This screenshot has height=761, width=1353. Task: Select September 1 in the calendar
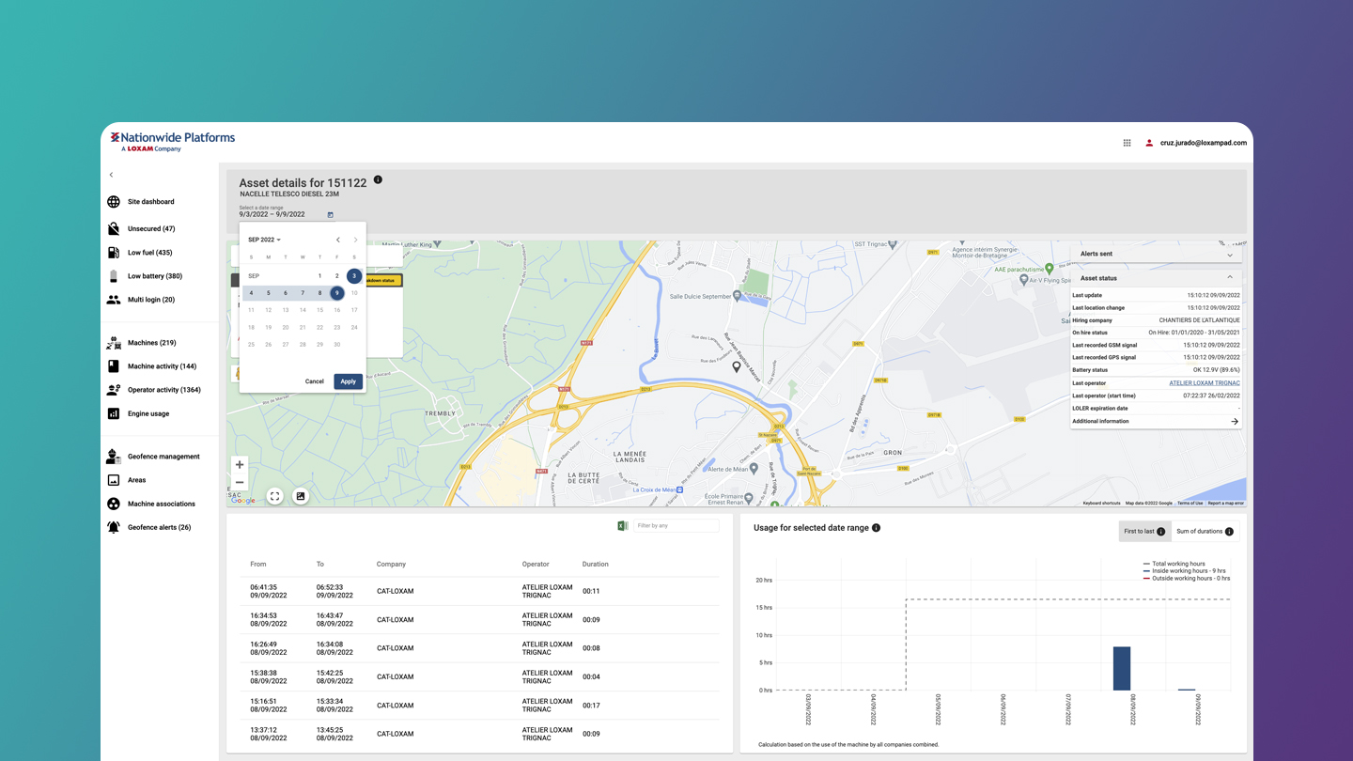(x=319, y=276)
